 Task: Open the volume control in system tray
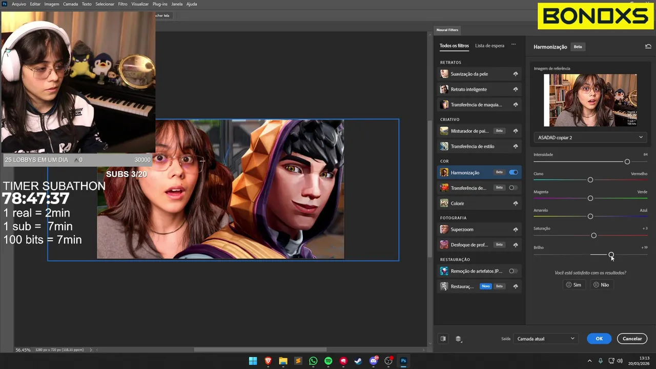coord(620,361)
